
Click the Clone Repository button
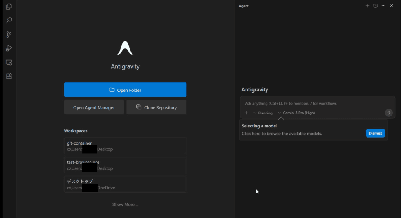tap(156, 107)
